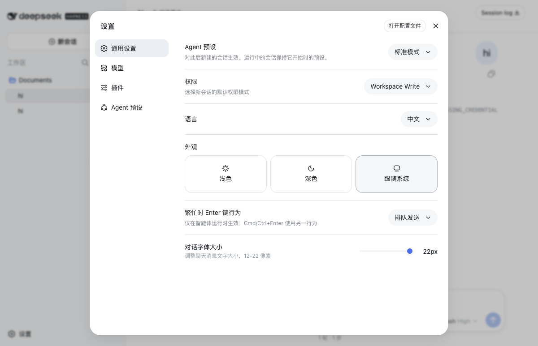538x346 pixels.
Task: Open the 插件 settings section
Action: click(x=132, y=88)
